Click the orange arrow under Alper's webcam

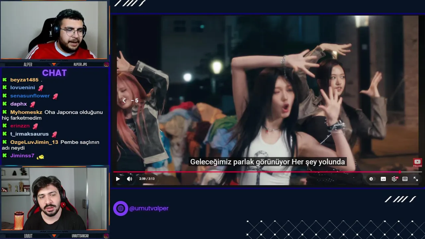[54, 64]
